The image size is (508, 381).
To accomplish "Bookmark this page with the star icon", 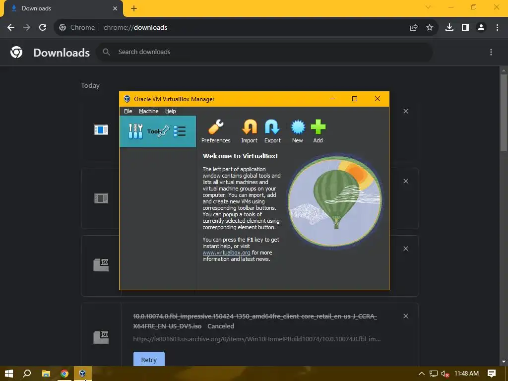I will pos(430,28).
